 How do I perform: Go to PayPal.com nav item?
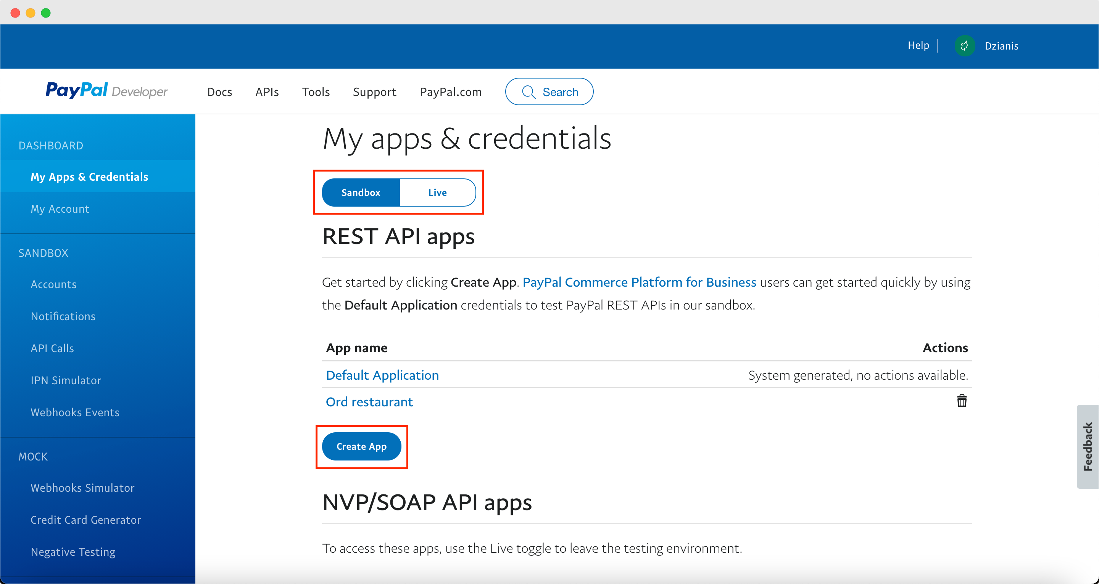click(451, 91)
